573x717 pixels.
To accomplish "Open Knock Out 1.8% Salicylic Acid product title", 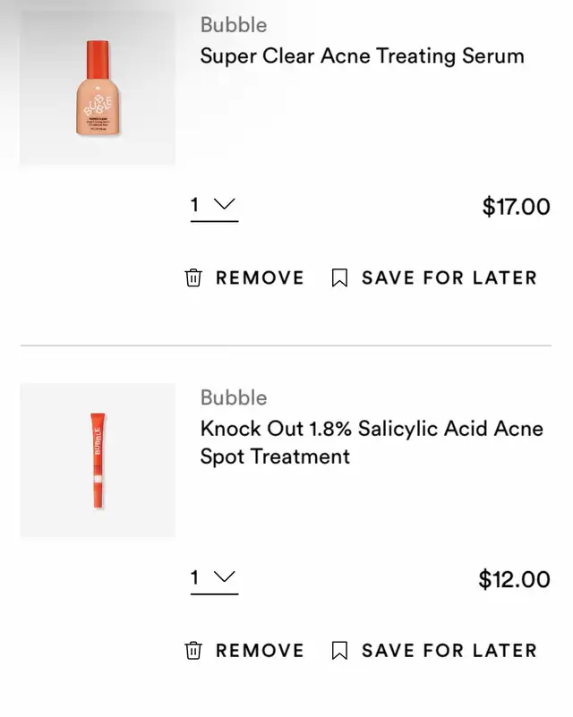I will [x=372, y=442].
